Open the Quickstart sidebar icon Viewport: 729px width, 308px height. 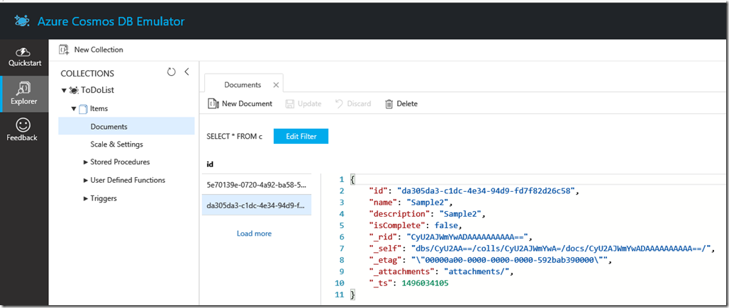[x=23, y=53]
